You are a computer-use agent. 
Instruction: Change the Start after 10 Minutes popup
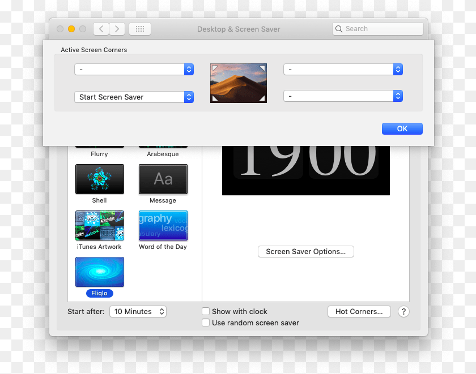pos(138,312)
